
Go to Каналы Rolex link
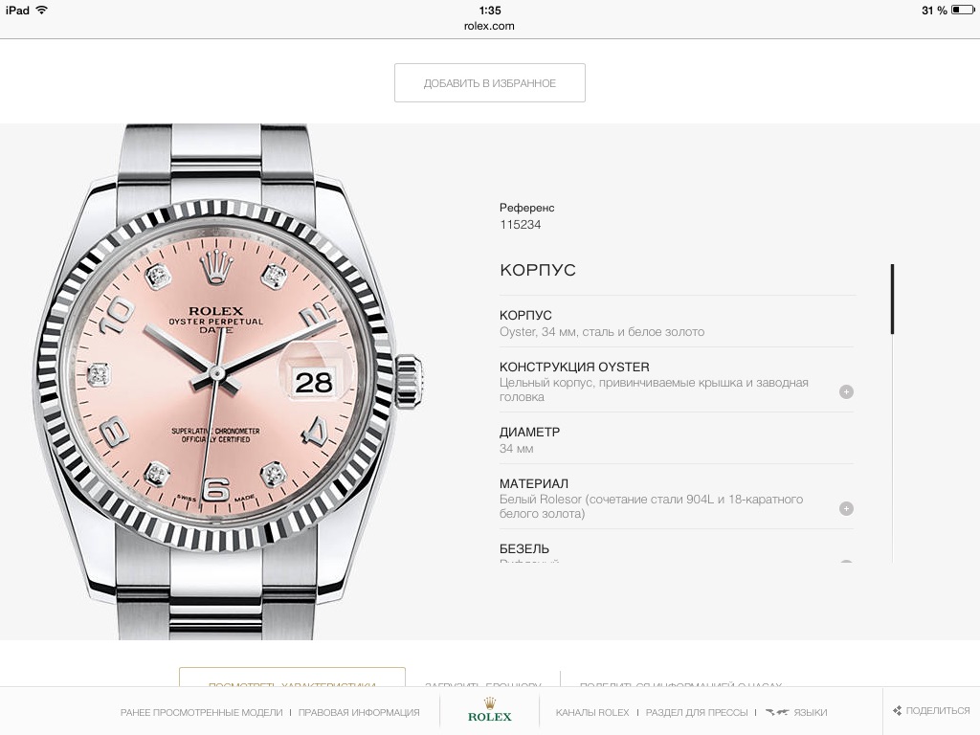(x=592, y=712)
